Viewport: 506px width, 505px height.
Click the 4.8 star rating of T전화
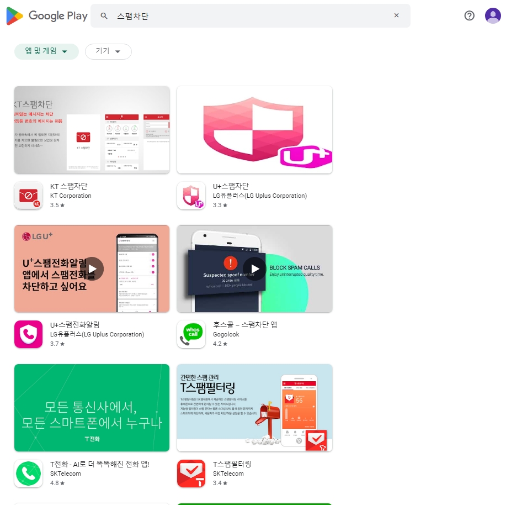point(57,483)
